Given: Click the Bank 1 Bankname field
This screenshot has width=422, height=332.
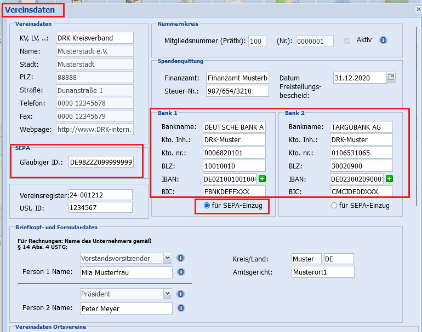Looking at the screenshot, I should click(234, 127).
